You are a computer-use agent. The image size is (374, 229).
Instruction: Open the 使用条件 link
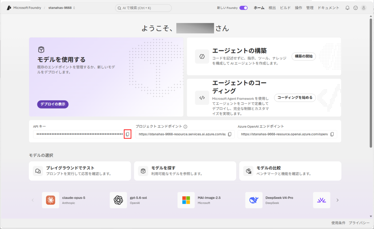tap(338, 223)
